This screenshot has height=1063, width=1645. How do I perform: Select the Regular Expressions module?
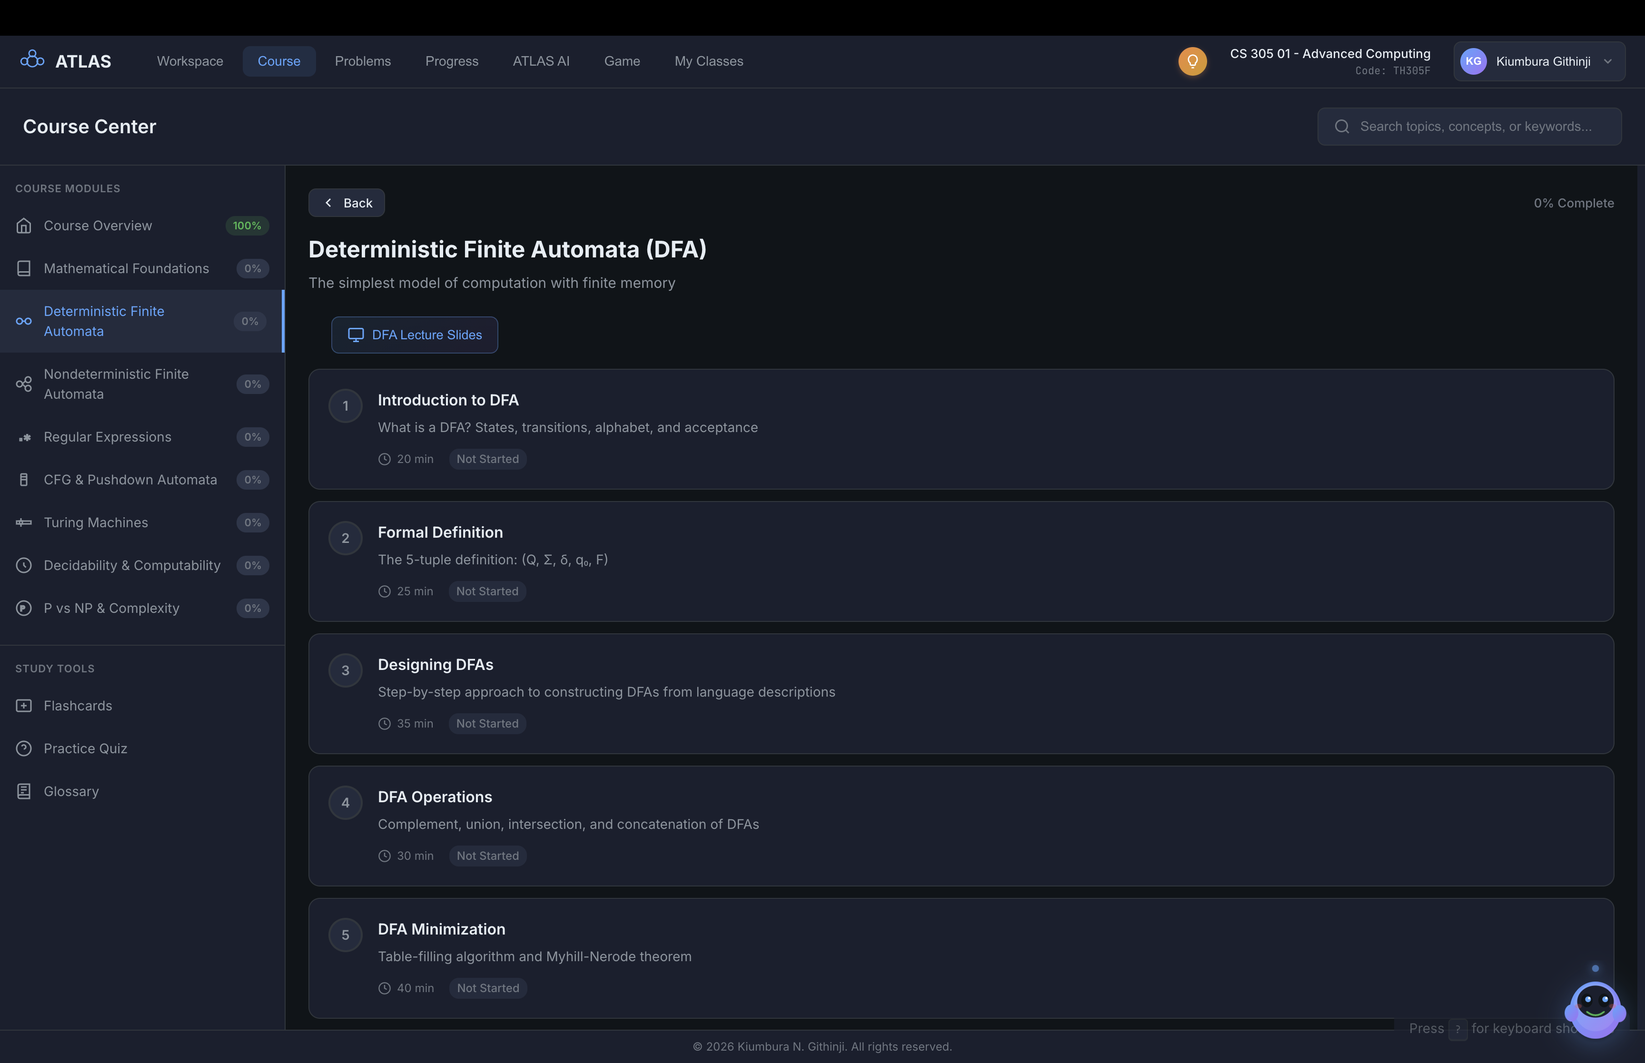click(108, 437)
